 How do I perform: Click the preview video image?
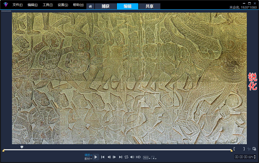coord(129,79)
